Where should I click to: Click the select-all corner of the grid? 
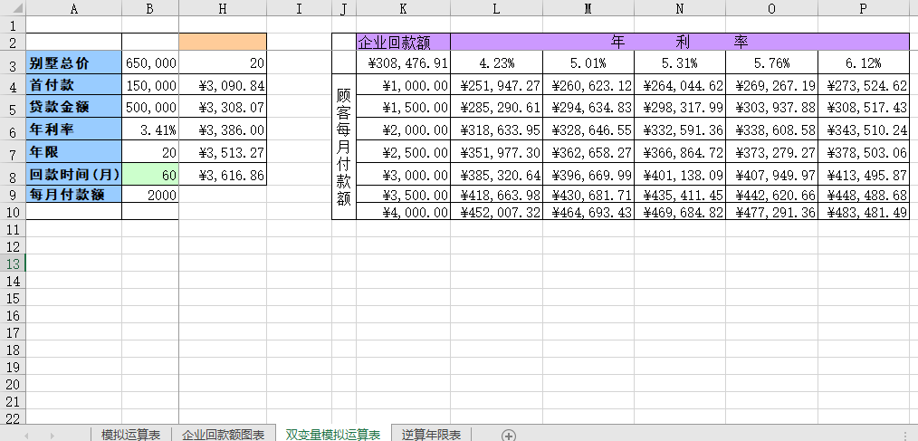[13, 9]
